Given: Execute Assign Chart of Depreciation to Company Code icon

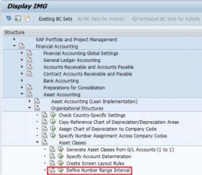Looking at the screenshot, I should [53, 128].
